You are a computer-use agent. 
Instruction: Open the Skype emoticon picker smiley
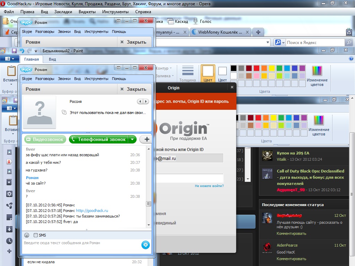click(x=27, y=235)
